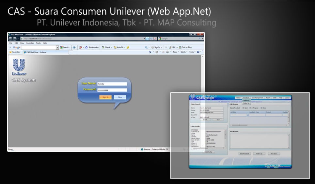This screenshot has width=315, height=184.
Task: Close the Google toolbar with its X
Action: coord(10,47)
